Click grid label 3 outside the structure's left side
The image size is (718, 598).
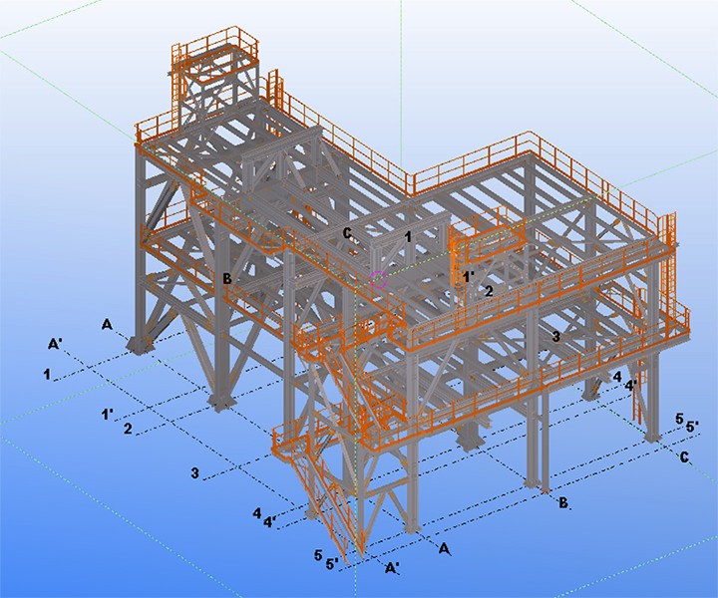(196, 472)
